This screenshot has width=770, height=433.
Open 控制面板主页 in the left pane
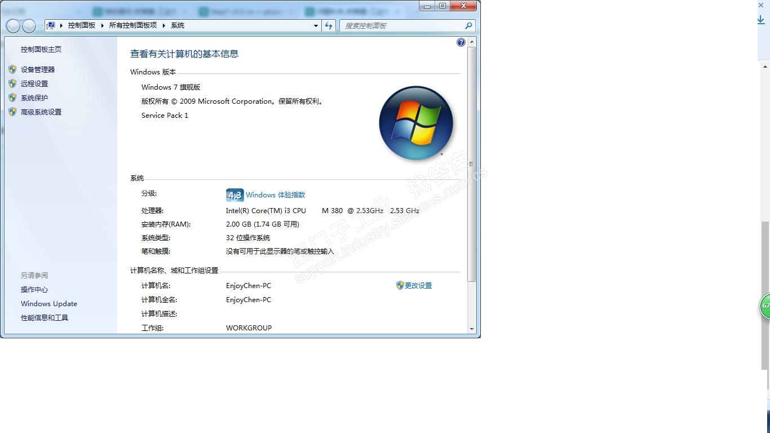pos(41,50)
